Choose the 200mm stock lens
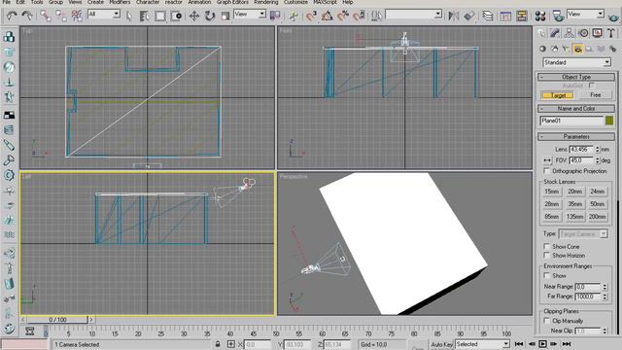This screenshot has height=350, width=622. (598, 217)
